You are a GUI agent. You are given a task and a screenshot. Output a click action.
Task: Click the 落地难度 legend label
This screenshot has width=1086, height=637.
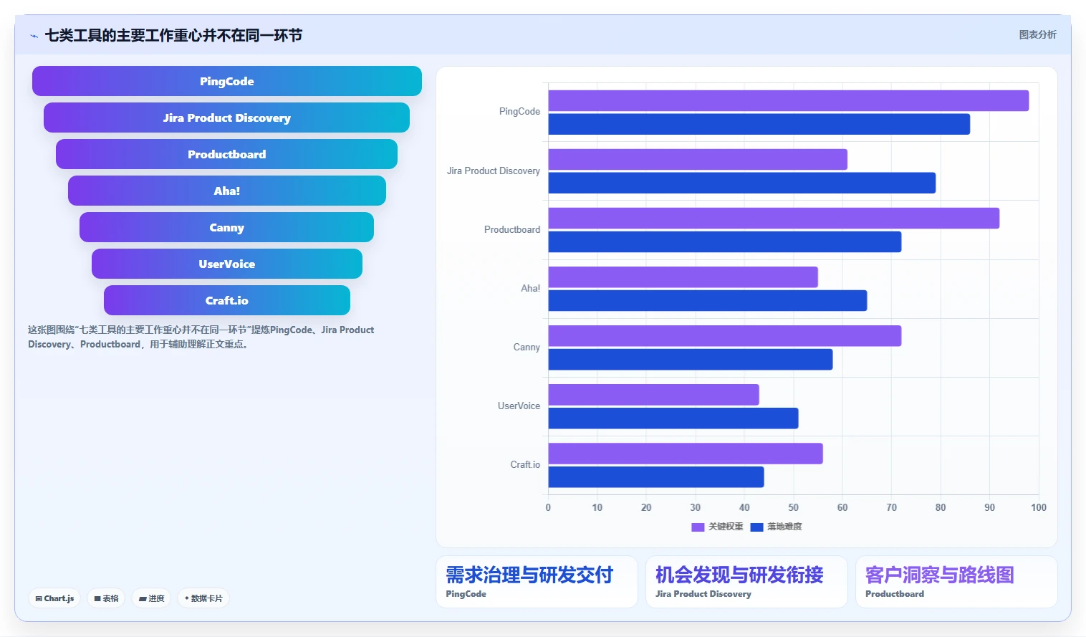click(x=784, y=527)
